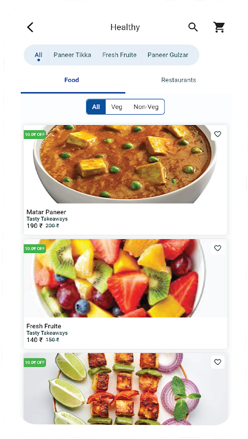Switch to the Restaurants tab
The width and height of the screenshot is (248, 439).
[x=178, y=80]
